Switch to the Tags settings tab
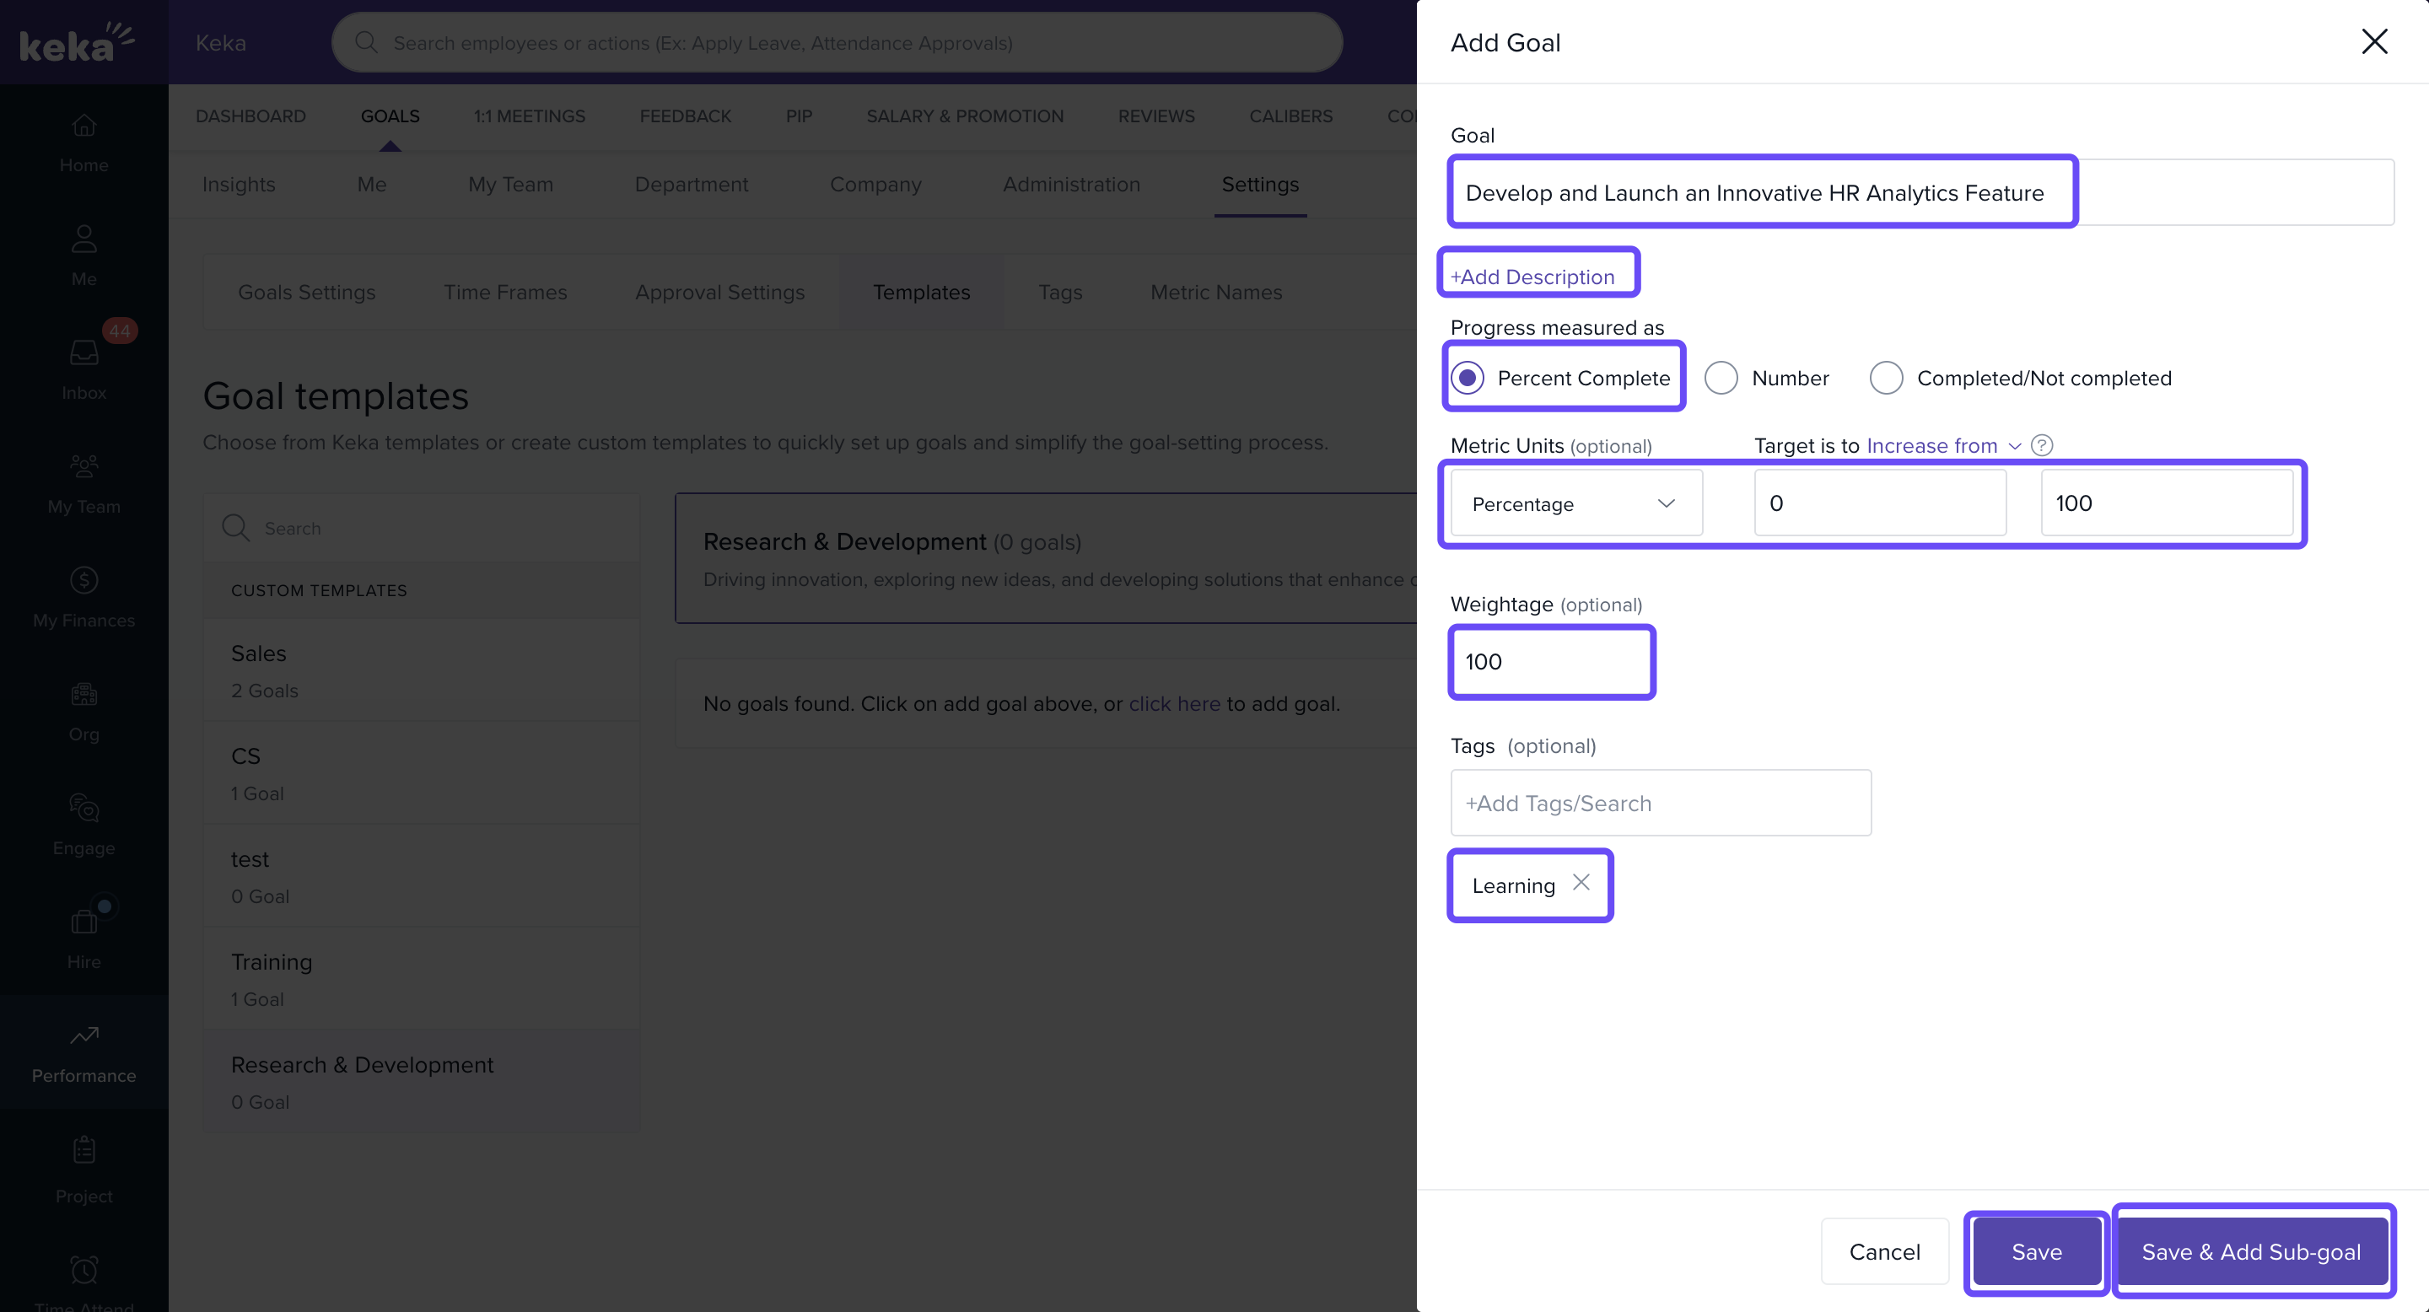The height and width of the screenshot is (1312, 2429). tap(1060, 293)
